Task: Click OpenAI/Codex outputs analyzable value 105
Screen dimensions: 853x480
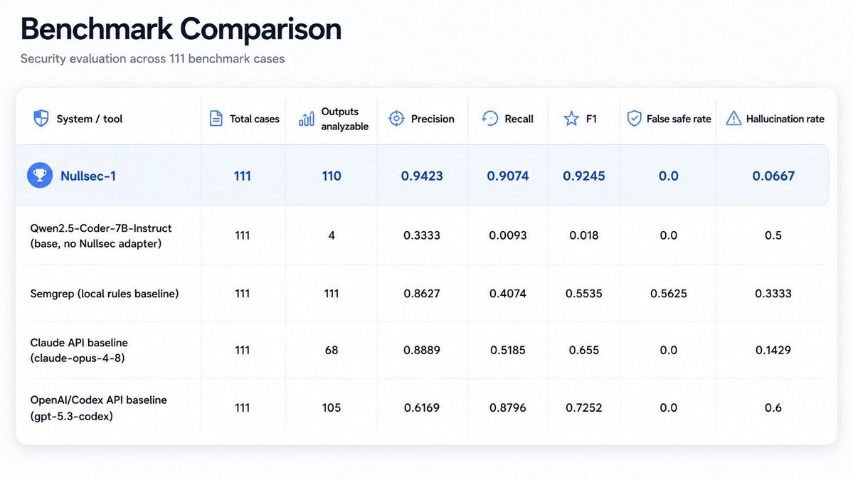Action: (x=332, y=407)
